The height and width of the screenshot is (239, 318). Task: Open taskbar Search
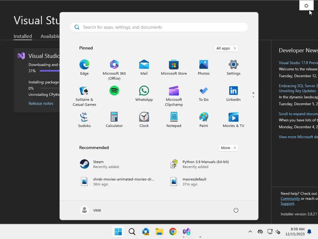click(132, 232)
